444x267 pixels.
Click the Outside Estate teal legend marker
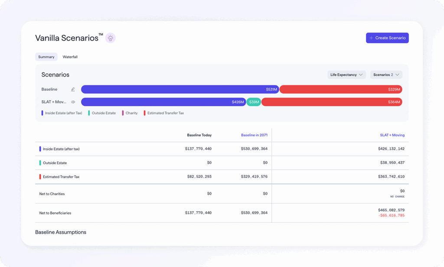(x=89, y=113)
